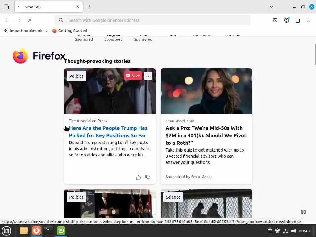Save the Trump positions story to Pocket
316x237 pixels.
coord(133,76)
